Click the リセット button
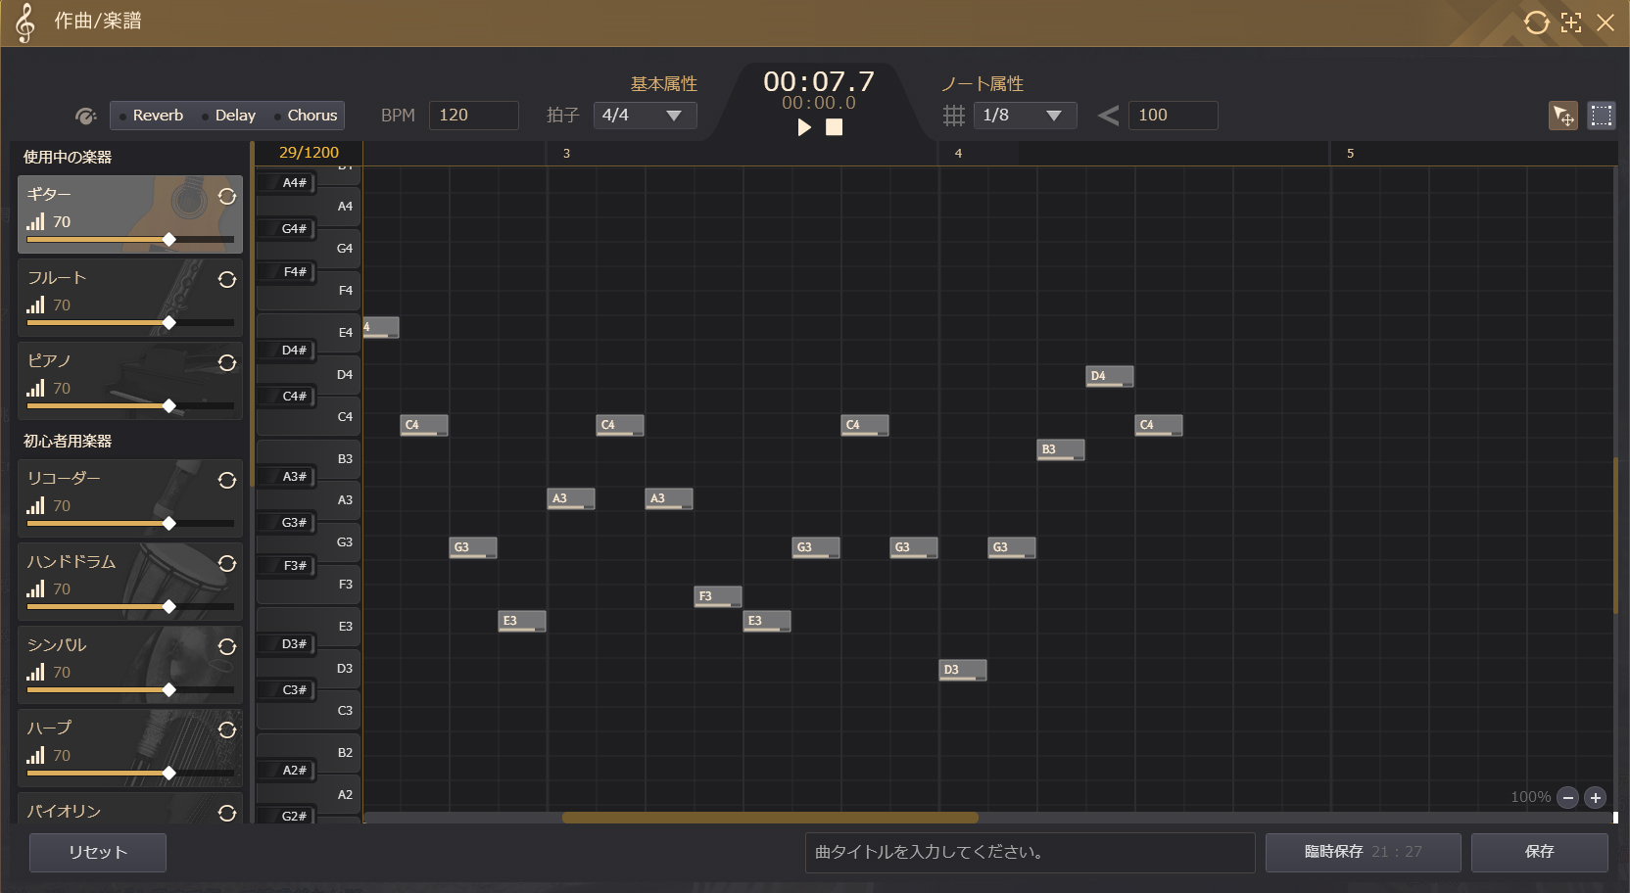Viewport: 1630px width, 893px height. tap(98, 852)
